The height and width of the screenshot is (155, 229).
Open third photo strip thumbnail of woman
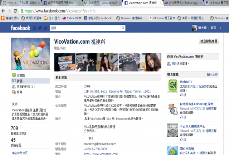click(108, 62)
